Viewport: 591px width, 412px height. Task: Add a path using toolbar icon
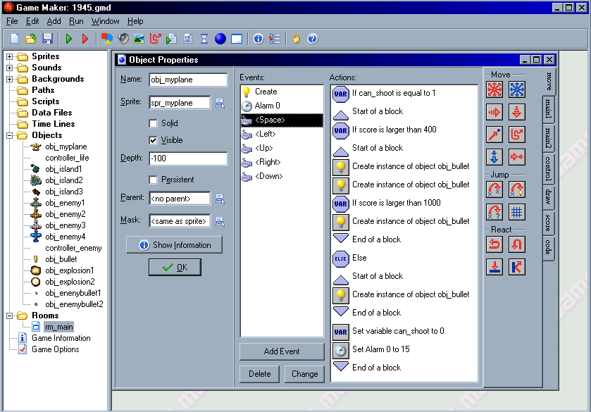(155, 39)
